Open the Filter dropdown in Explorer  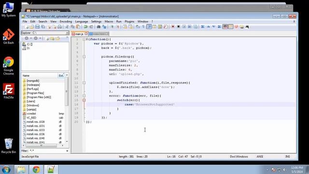tap(67, 151)
